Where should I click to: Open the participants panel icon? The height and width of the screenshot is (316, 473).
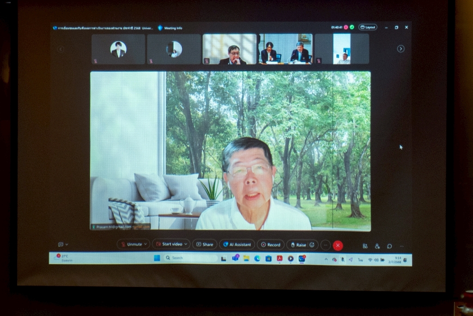(x=377, y=246)
